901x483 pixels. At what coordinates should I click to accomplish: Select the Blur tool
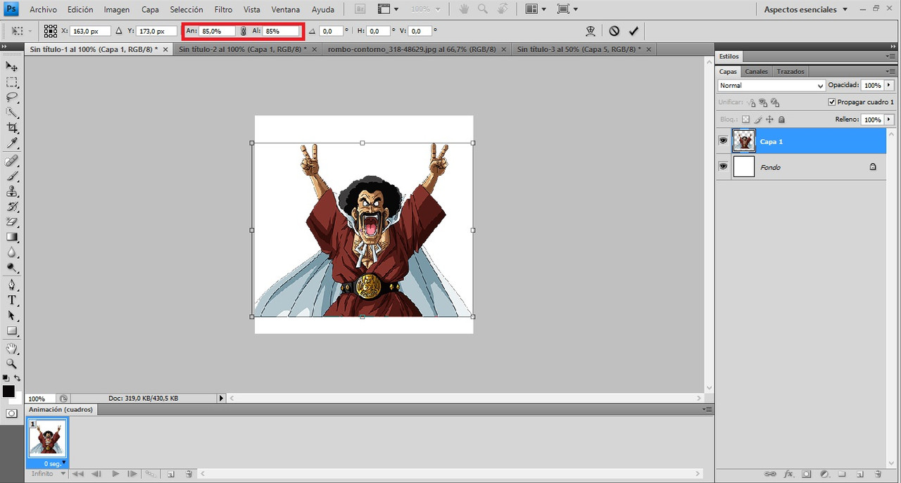click(x=12, y=253)
